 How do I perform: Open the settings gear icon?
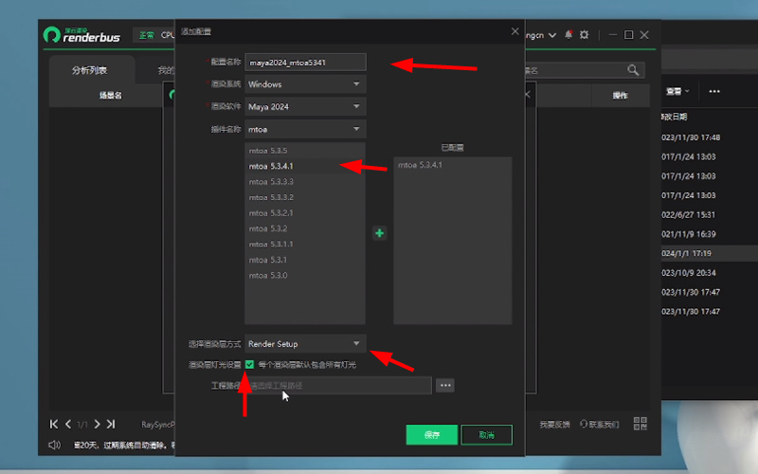(x=584, y=35)
